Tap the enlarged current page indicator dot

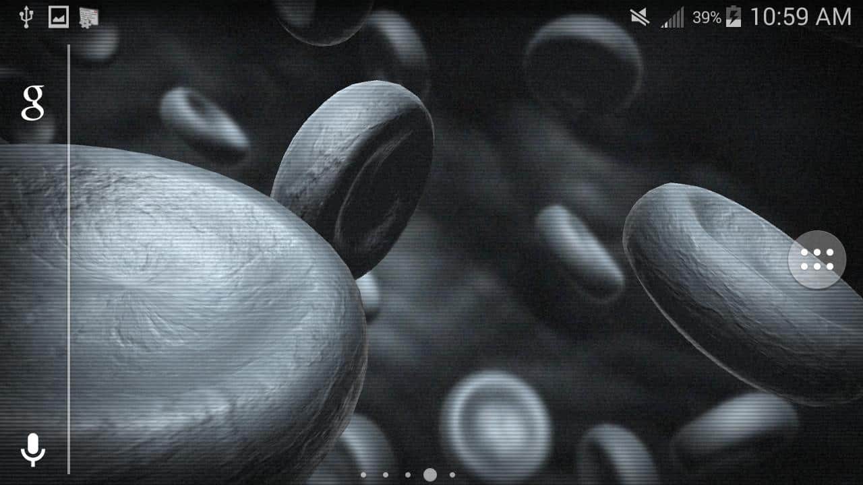point(430,475)
